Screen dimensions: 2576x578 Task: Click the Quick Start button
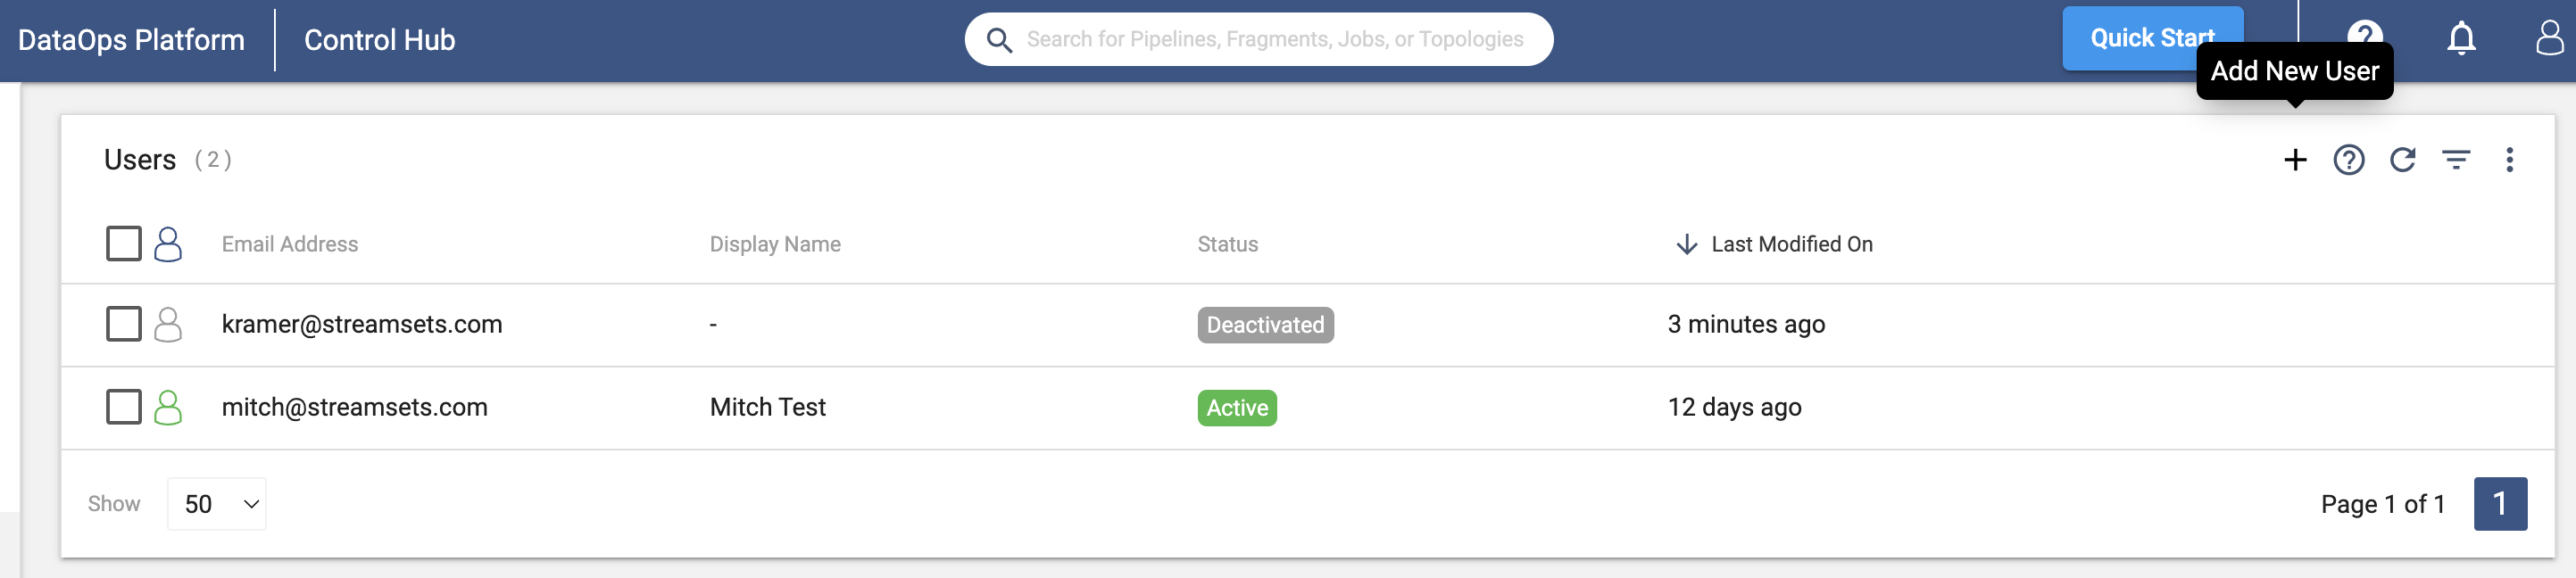pyautogui.click(x=2152, y=38)
